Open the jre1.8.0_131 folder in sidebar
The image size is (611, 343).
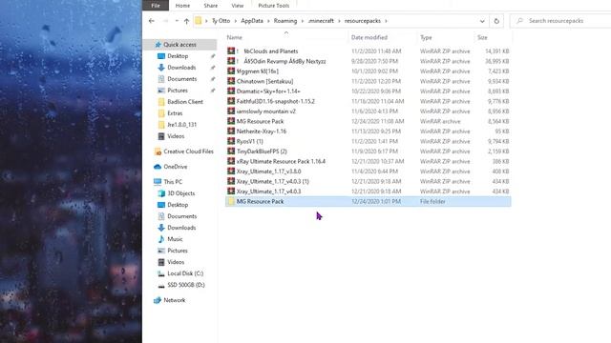181,125
